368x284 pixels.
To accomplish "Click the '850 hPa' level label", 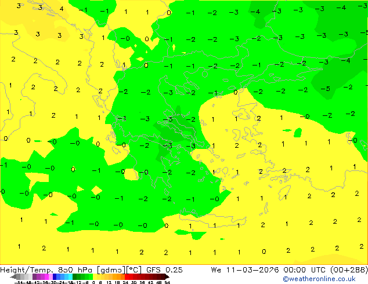I will click(x=75, y=270).
